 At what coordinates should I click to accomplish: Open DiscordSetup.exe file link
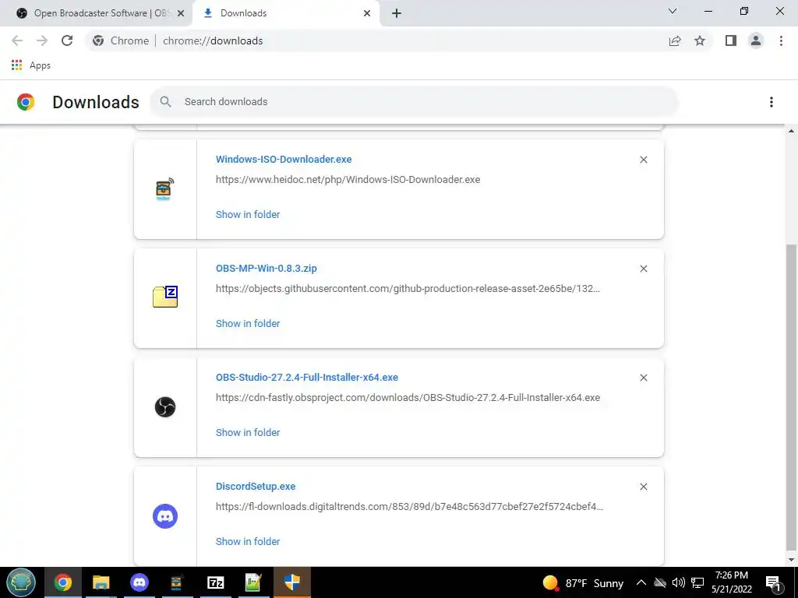[x=256, y=487]
